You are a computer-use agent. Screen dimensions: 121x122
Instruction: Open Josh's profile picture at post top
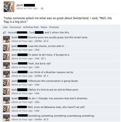click(9, 7)
